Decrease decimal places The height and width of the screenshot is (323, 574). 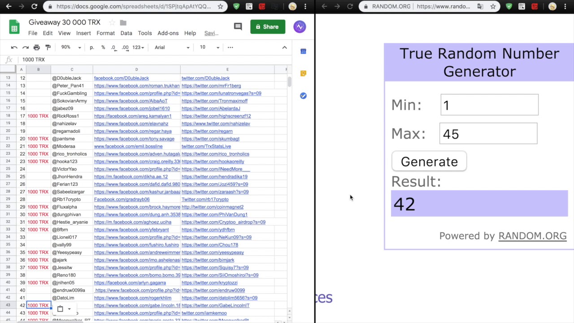(114, 48)
